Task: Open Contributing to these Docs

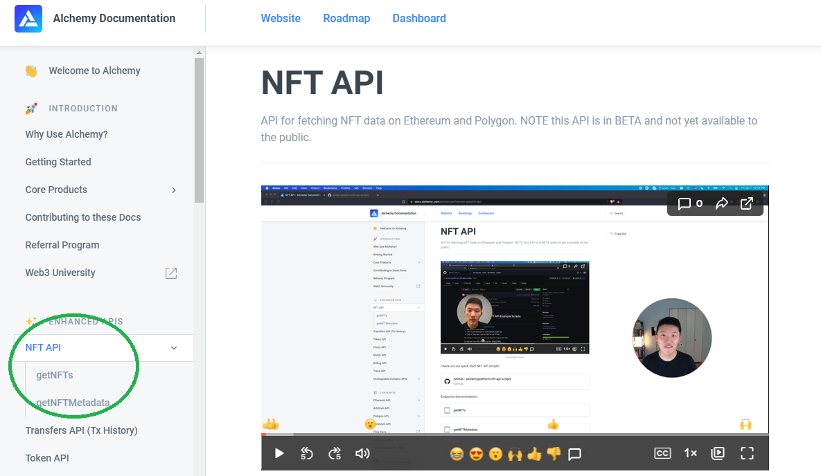Action: [82, 218]
